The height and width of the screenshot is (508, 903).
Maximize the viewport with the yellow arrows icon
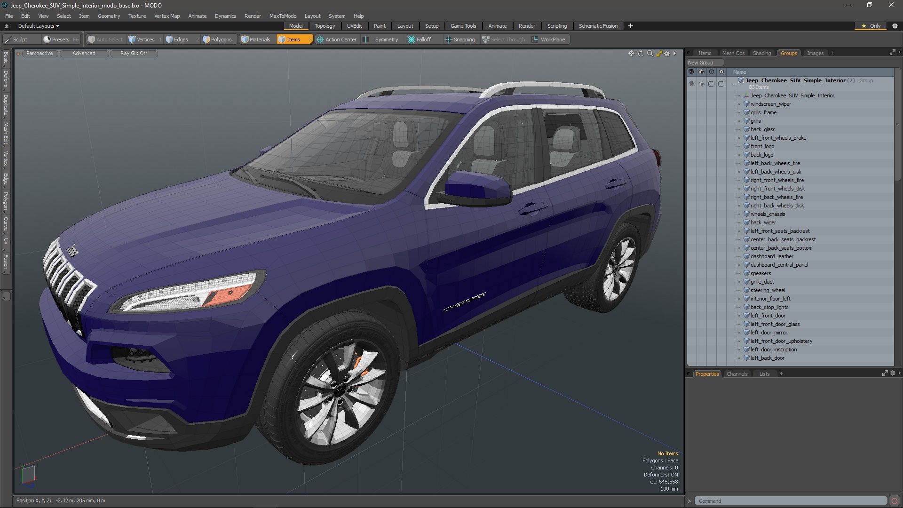click(659, 54)
